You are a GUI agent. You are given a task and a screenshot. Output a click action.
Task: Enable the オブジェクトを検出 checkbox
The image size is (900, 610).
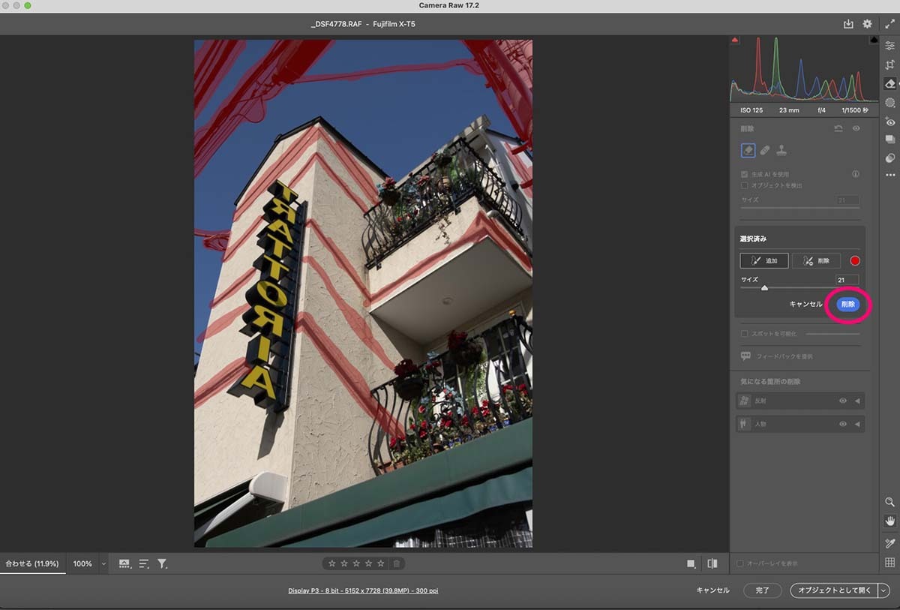tap(744, 185)
